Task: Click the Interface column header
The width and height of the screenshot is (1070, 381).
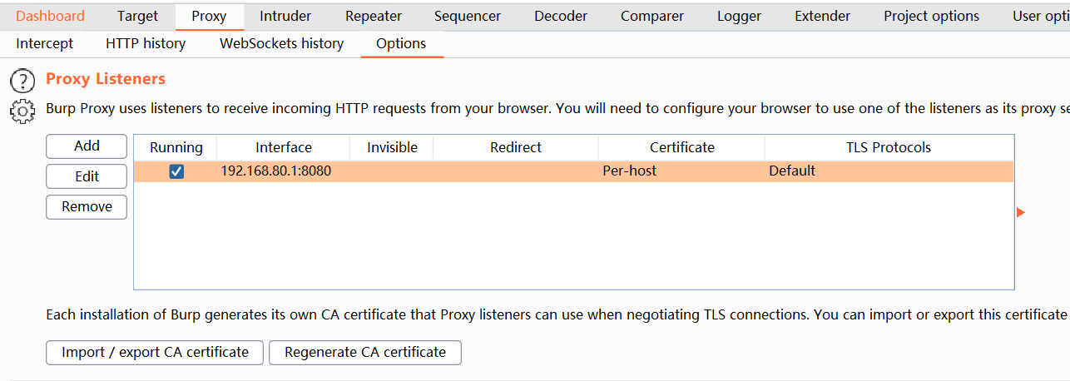Action: 284,147
